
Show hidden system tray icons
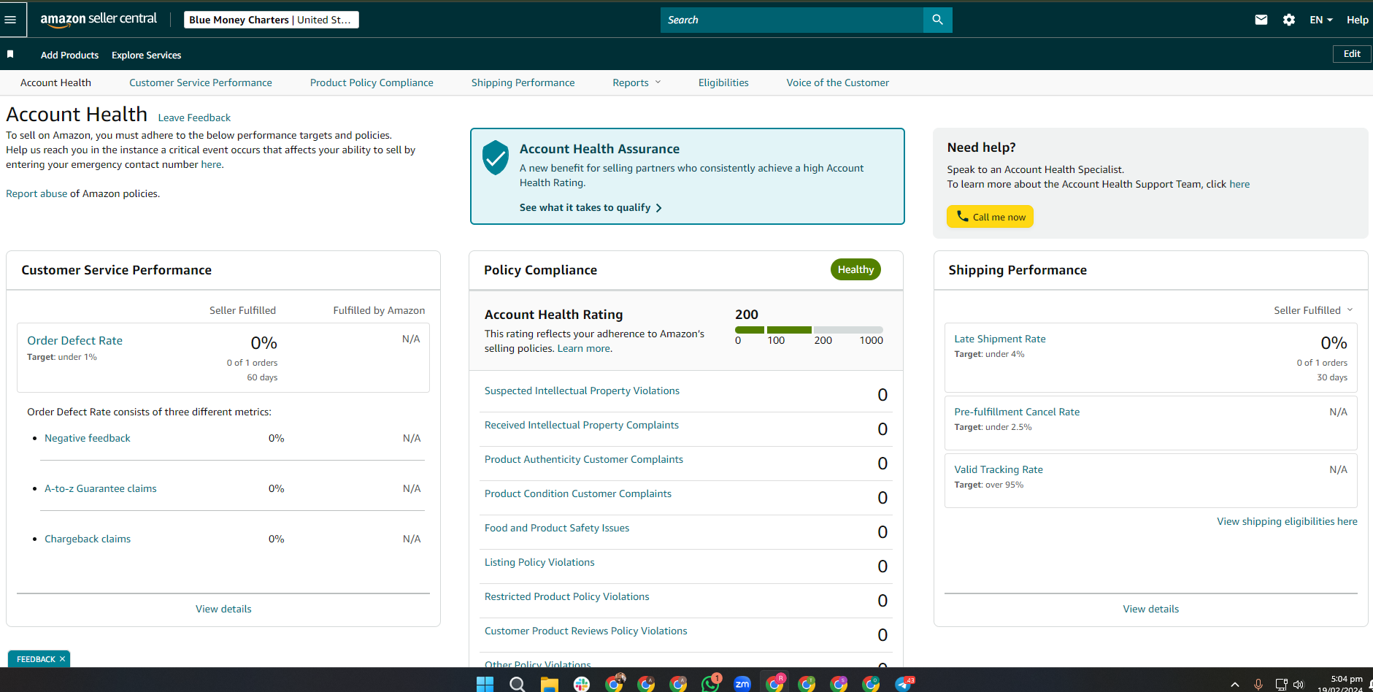1234,685
